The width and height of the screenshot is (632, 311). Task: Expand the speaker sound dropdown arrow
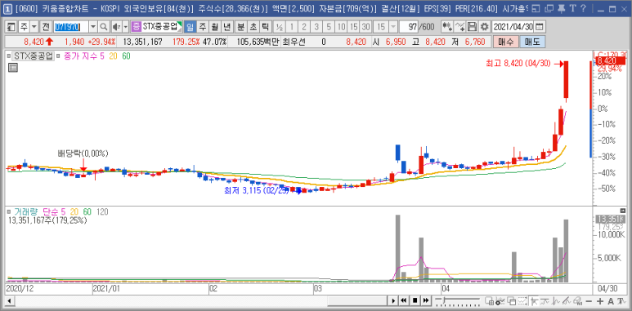(x=125, y=27)
